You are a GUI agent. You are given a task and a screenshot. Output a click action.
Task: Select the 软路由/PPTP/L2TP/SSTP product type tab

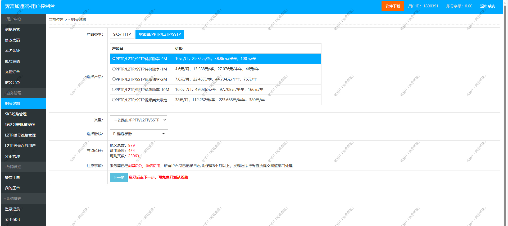point(160,34)
